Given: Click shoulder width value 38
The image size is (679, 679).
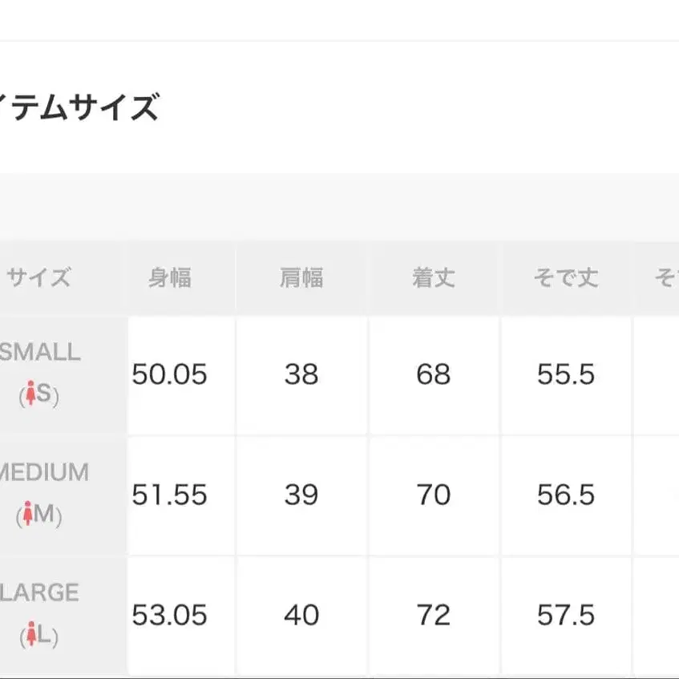Looking at the screenshot, I should 301,374.
